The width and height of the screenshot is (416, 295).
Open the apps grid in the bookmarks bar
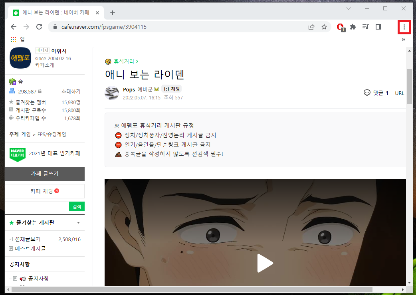click(13, 39)
